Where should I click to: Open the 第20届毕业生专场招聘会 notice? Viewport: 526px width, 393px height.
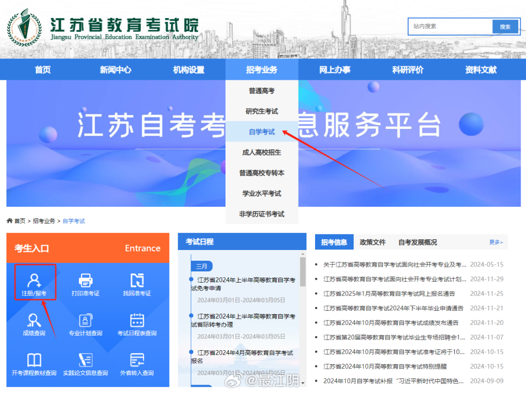394,338
